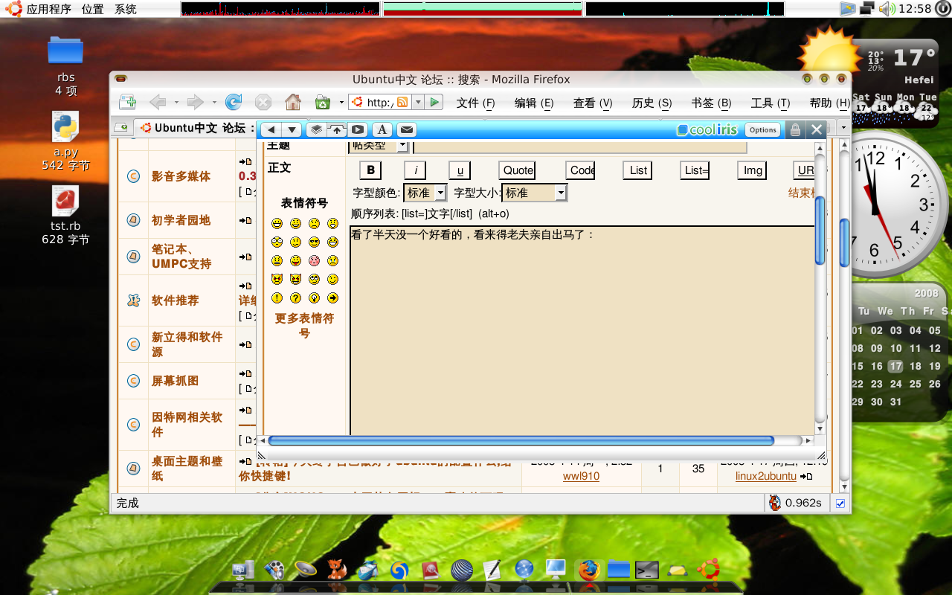This screenshot has width=952, height=595.
Task: Click the Cooliris back arrow button
Action: (271, 129)
